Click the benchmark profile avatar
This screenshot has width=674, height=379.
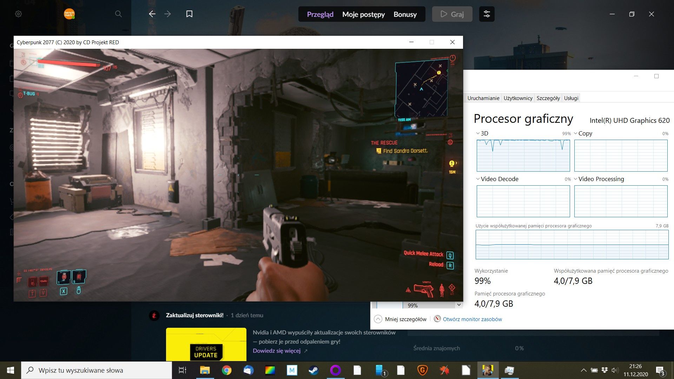tap(69, 14)
